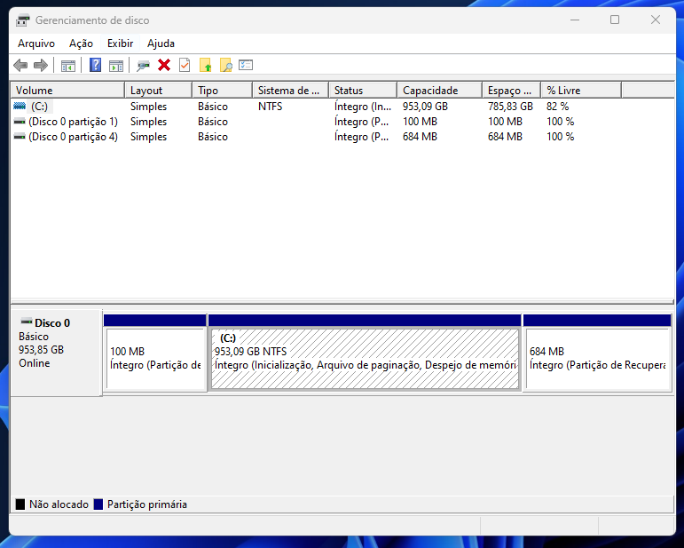This screenshot has height=548, width=684.
Task: Sort by the Status column header
Action: 363,91
